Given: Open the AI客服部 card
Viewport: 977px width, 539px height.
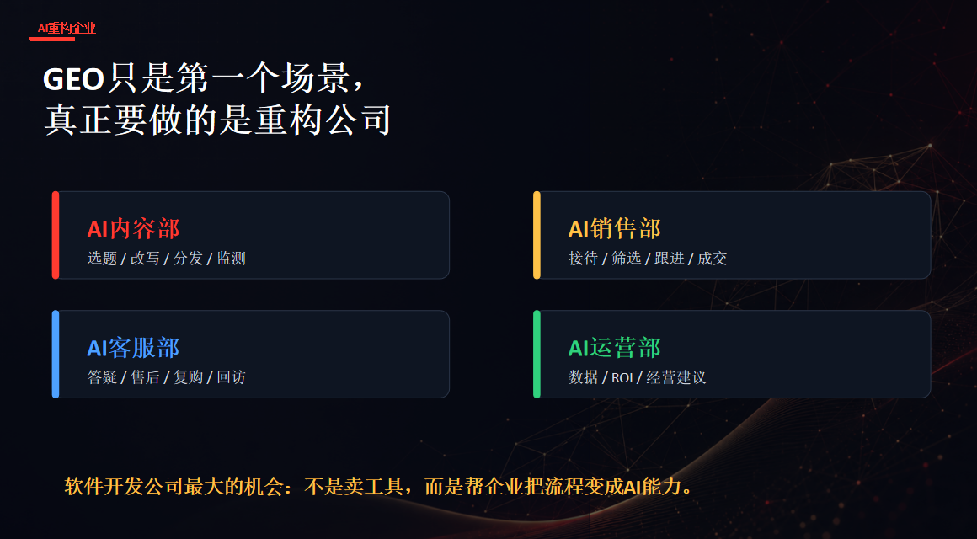Looking at the screenshot, I should [250, 354].
